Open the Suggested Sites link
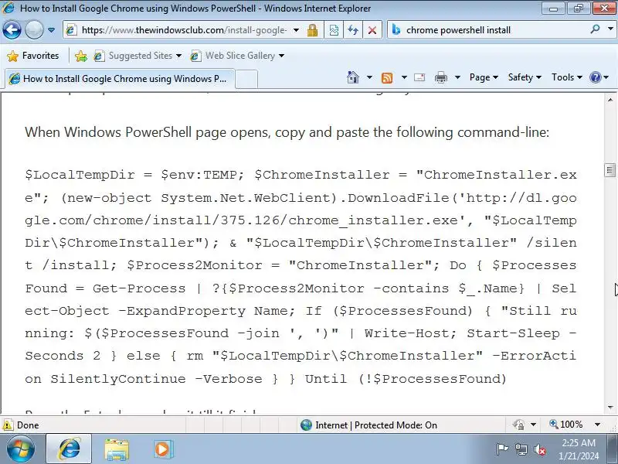Screen dimensions: 618x464 (x=138, y=56)
